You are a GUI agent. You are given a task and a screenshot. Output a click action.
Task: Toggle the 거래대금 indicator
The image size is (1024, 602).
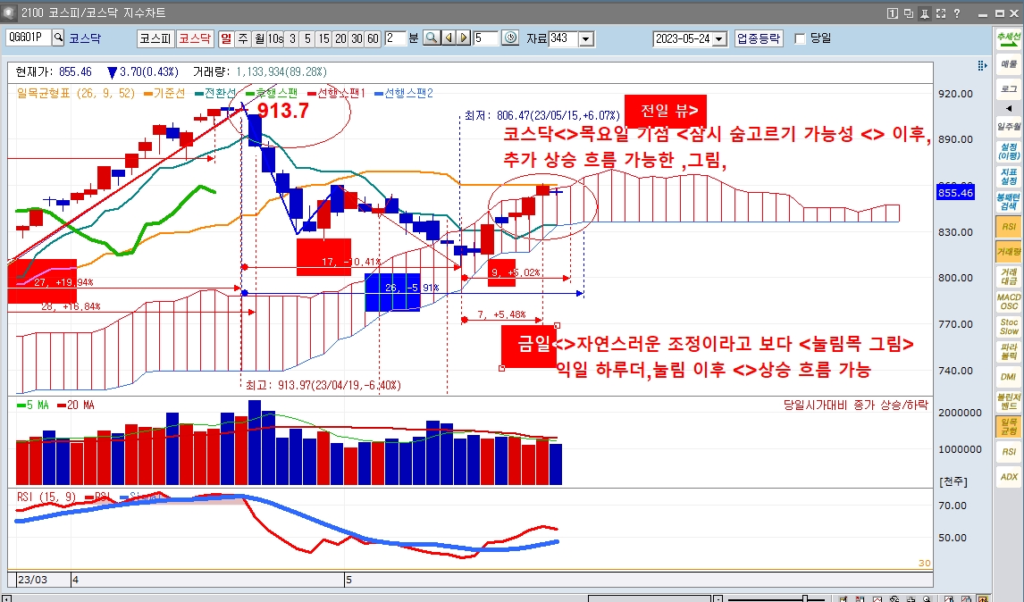point(1009,276)
